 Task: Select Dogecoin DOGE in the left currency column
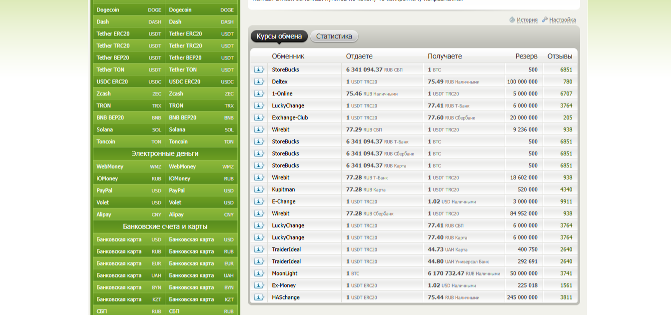click(129, 9)
